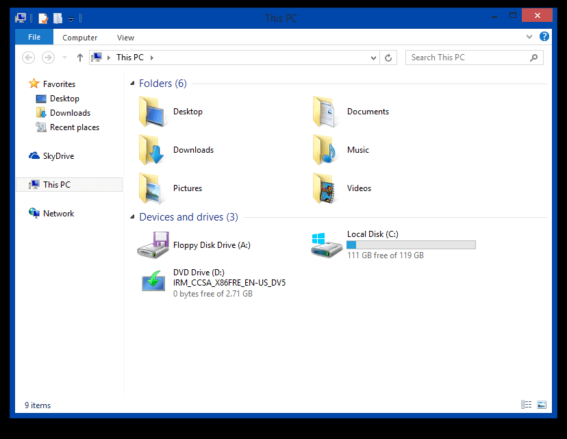Collapse the Folders section
The width and height of the screenshot is (567, 439).
tap(132, 83)
